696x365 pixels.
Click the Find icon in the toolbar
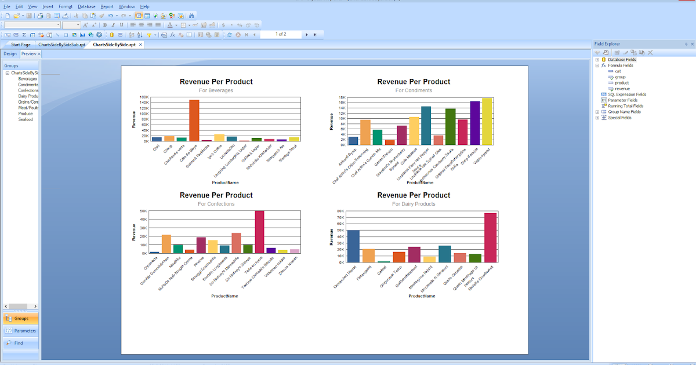point(193,16)
